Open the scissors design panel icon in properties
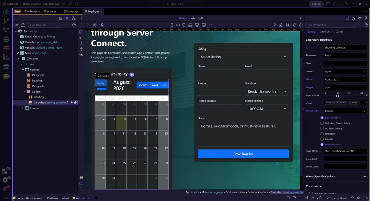 [354, 18]
